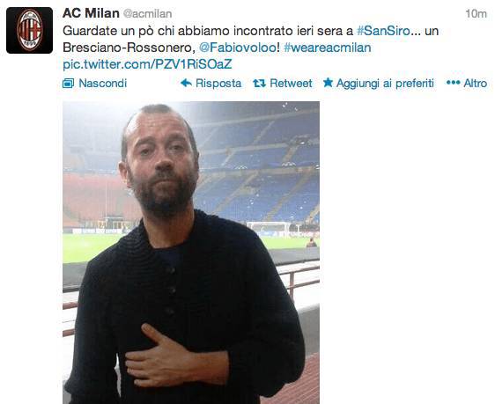This screenshot has height=404, width=495.
Task: Expand the Altro options menu
Action: point(467,84)
